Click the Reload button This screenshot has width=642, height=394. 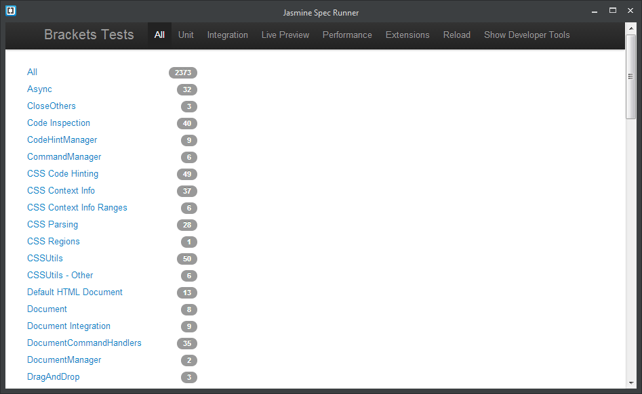(x=457, y=35)
